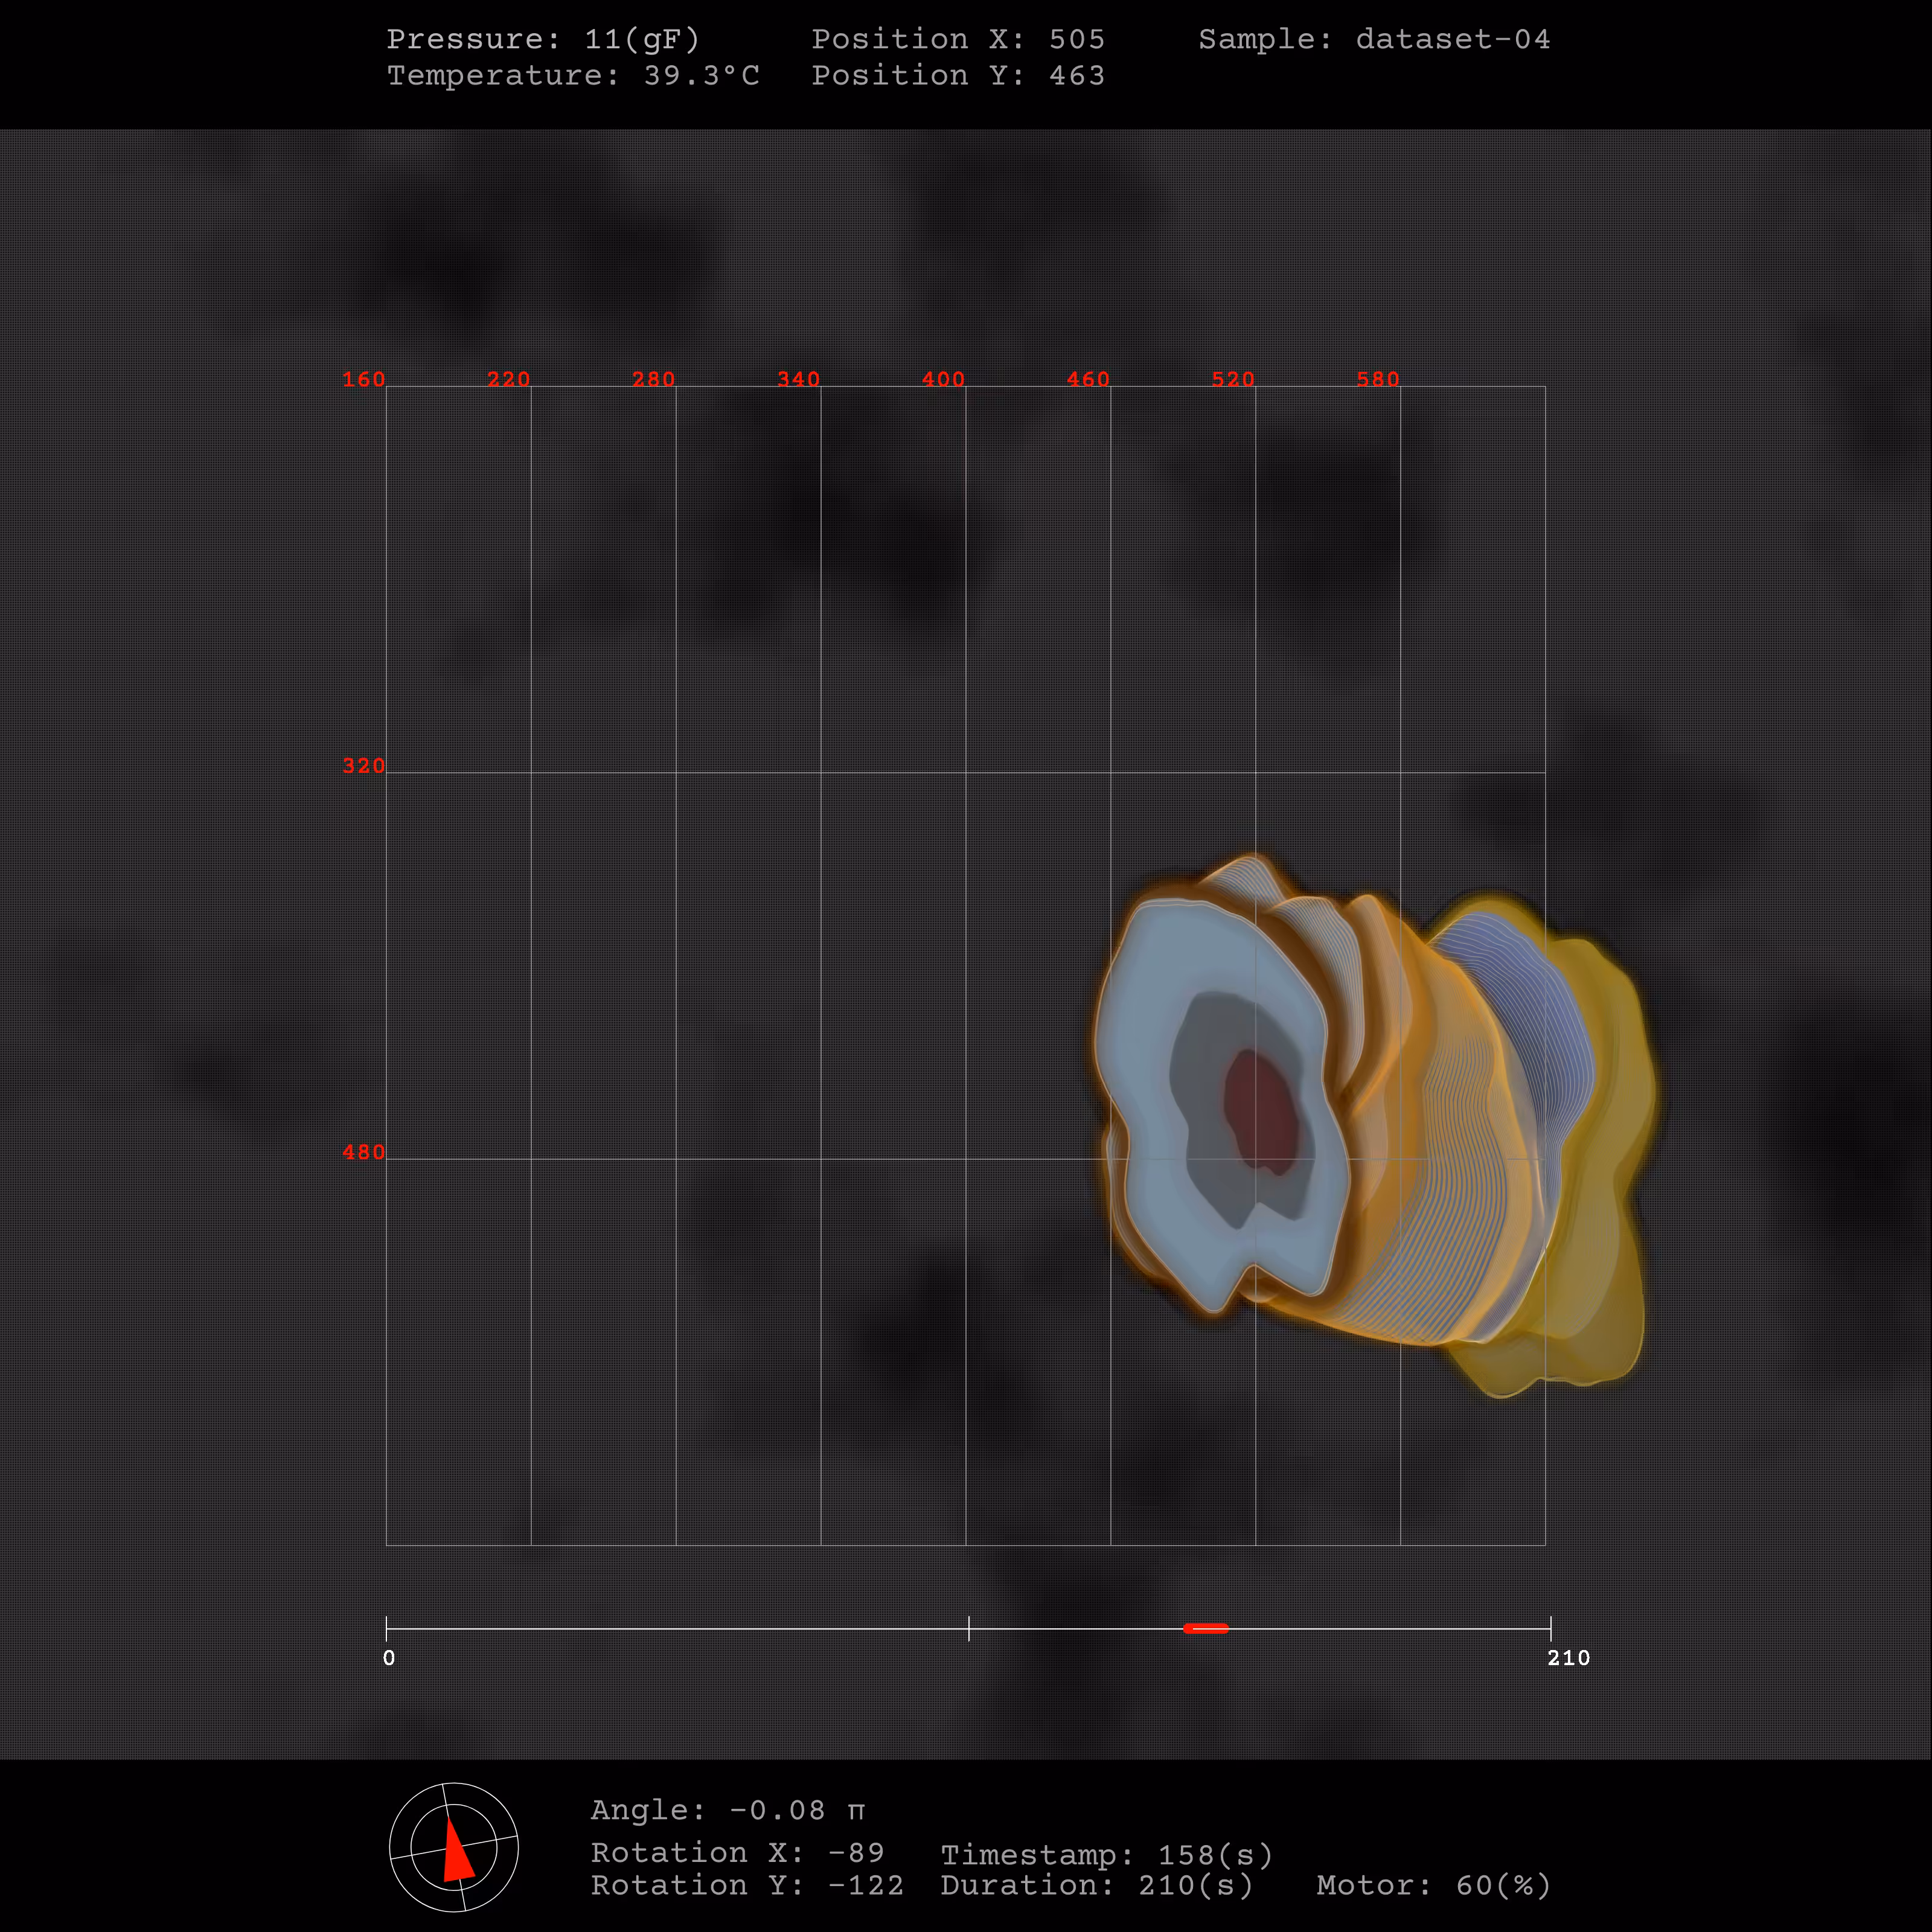Click the Position Y value 463
The height and width of the screenshot is (1932, 1932).
(1077, 75)
